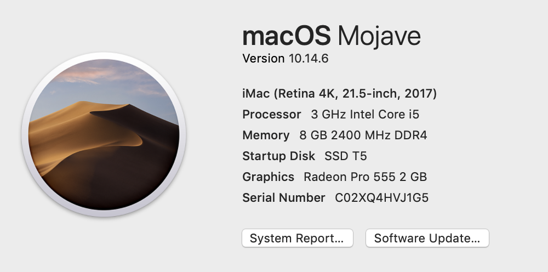
Task: Click the serial number C02XQ4HVJ1G5
Action: pos(382,198)
